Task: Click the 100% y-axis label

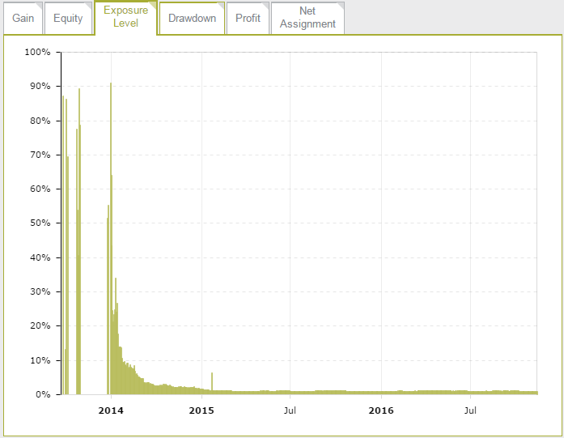Action: (x=37, y=52)
